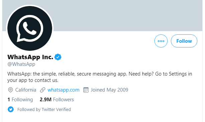Screen dimensions: 205x122
Task: Click the WhatsApp Inc. display name
Action: click(x=30, y=57)
